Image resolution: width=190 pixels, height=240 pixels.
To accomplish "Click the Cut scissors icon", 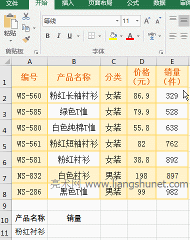I will pyautogui.click(x=26, y=16).
